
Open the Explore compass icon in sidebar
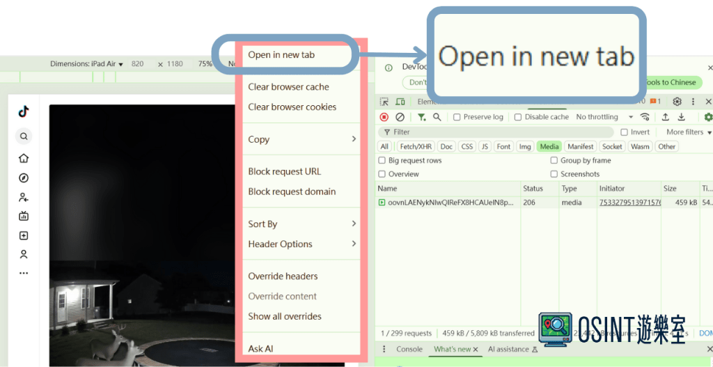point(24,178)
